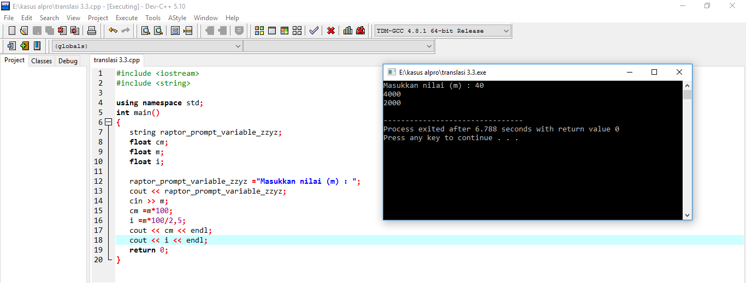Click the red X Stop Execution icon
Image resolution: width=746 pixels, height=283 pixels.
pyautogui.click(x=331, y=31)
